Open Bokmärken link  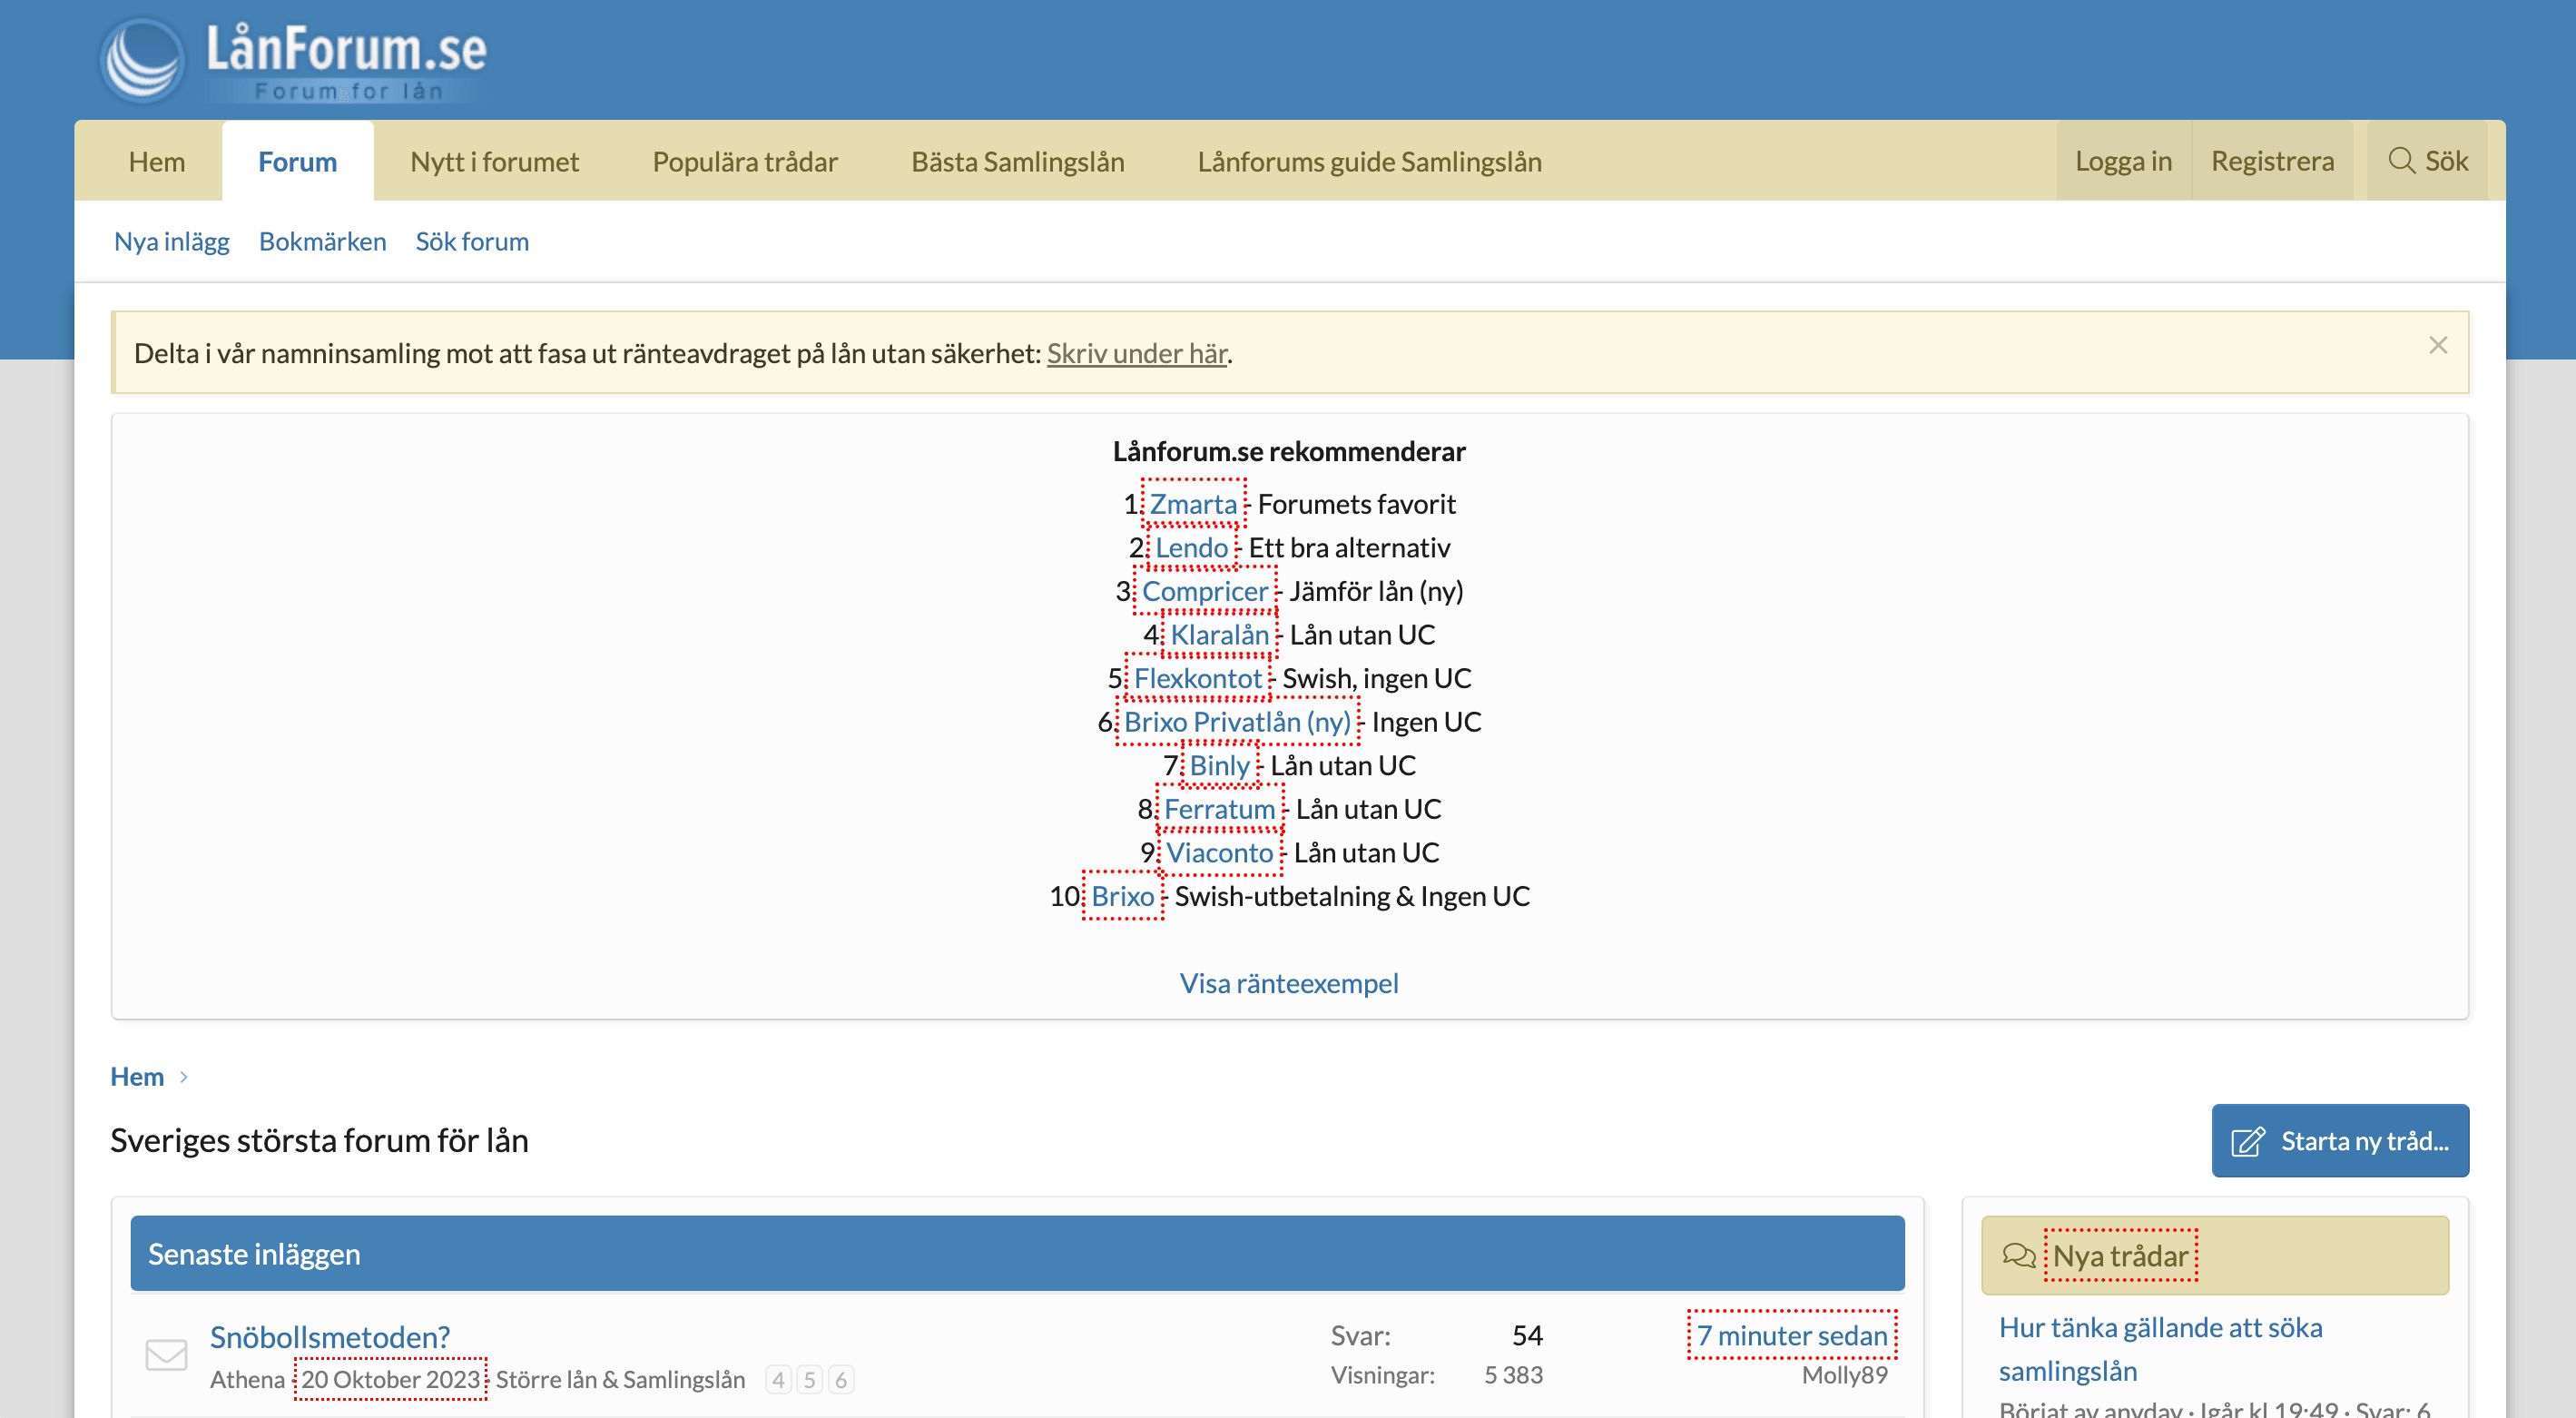tap(322, 241)
